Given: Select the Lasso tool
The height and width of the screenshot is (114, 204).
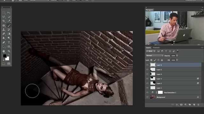Looking at the screenshot, I should tap(4, 17).
